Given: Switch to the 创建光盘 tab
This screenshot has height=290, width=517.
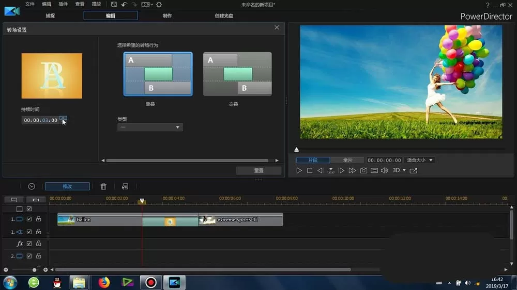Looking at the screenshot, I should pyautogui.click(x=224, y=15).
